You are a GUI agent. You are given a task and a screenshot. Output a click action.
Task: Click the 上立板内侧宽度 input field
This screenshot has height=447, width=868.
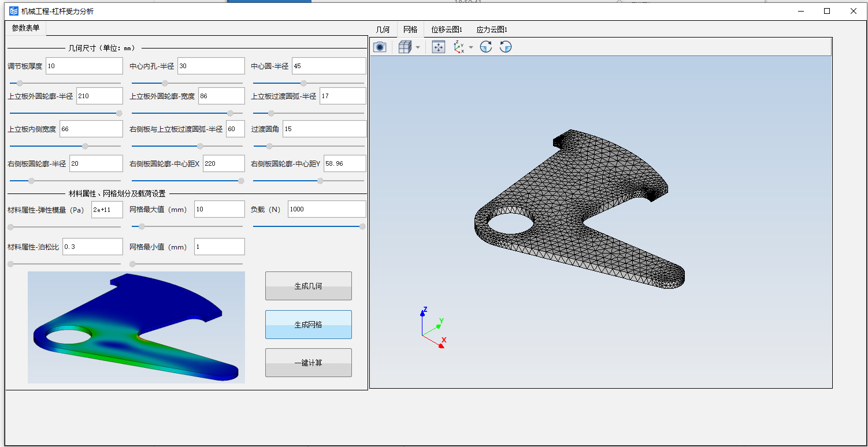(x=91, y=129)
